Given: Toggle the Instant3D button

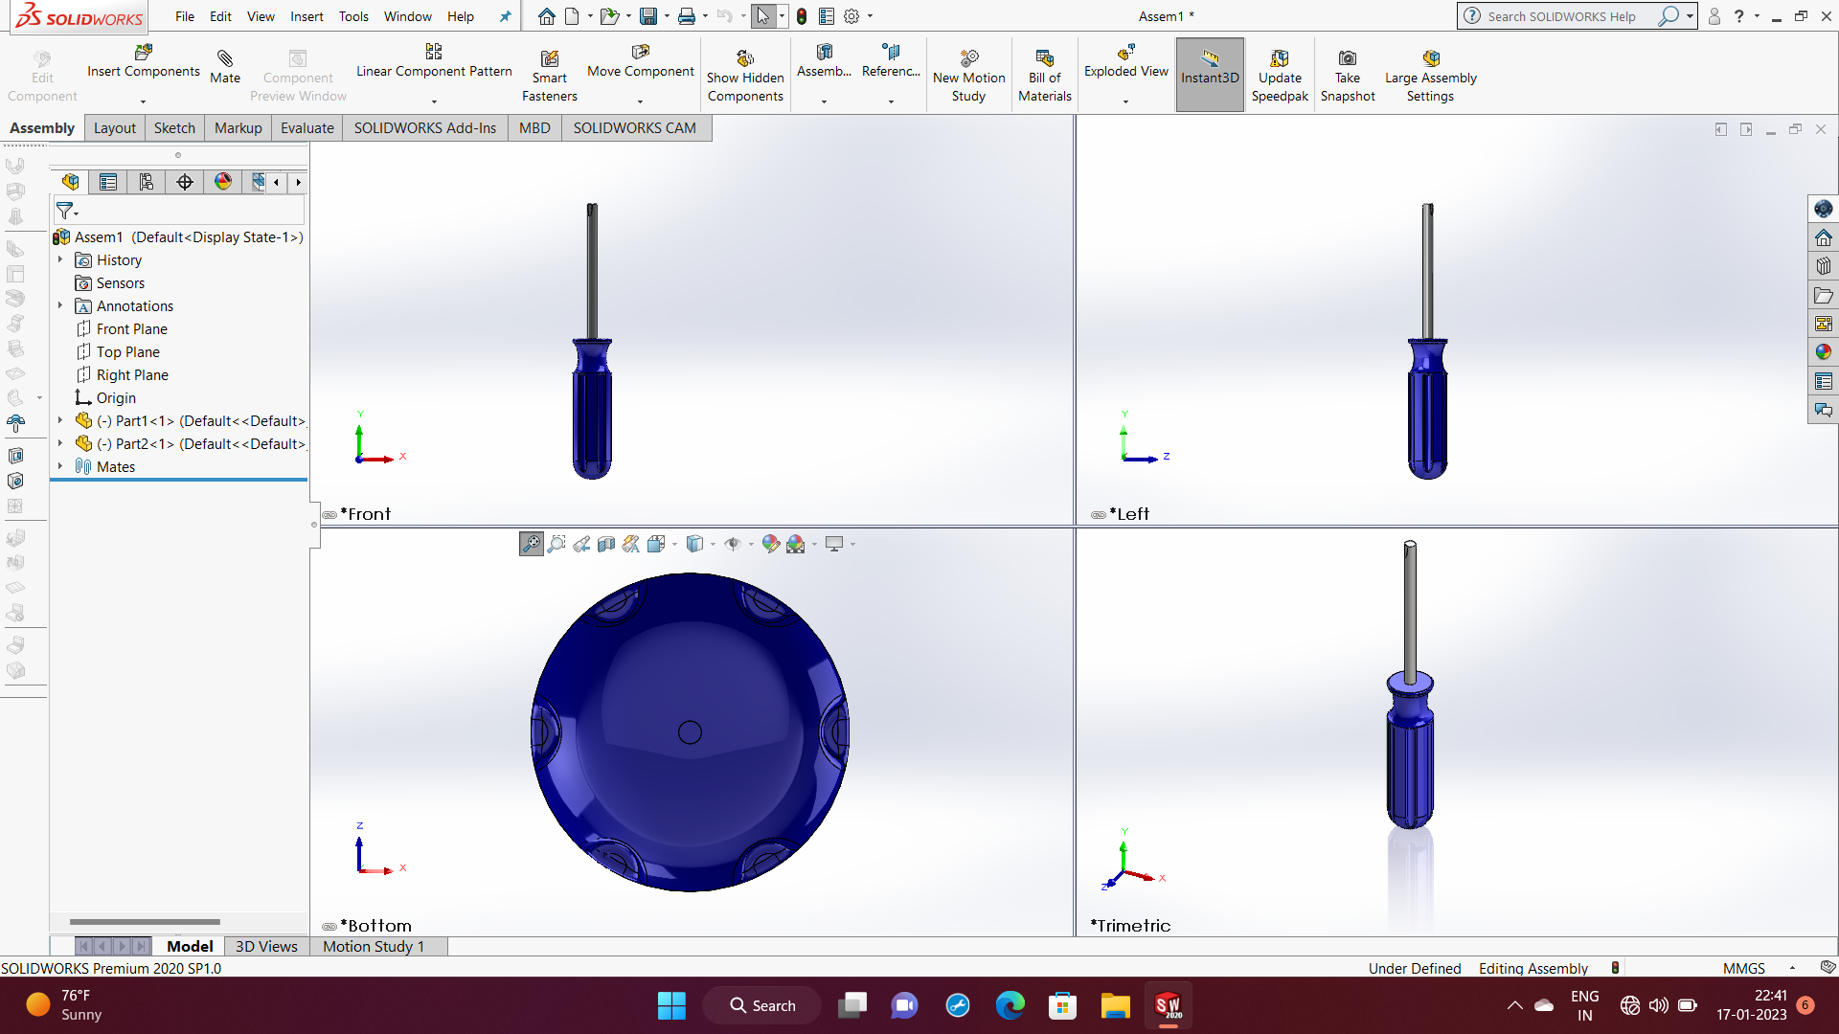Looking at the screenshot, I should click(1210, 75).
